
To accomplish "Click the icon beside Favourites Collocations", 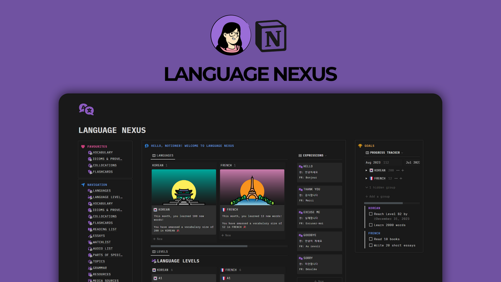I will point(90,166).
